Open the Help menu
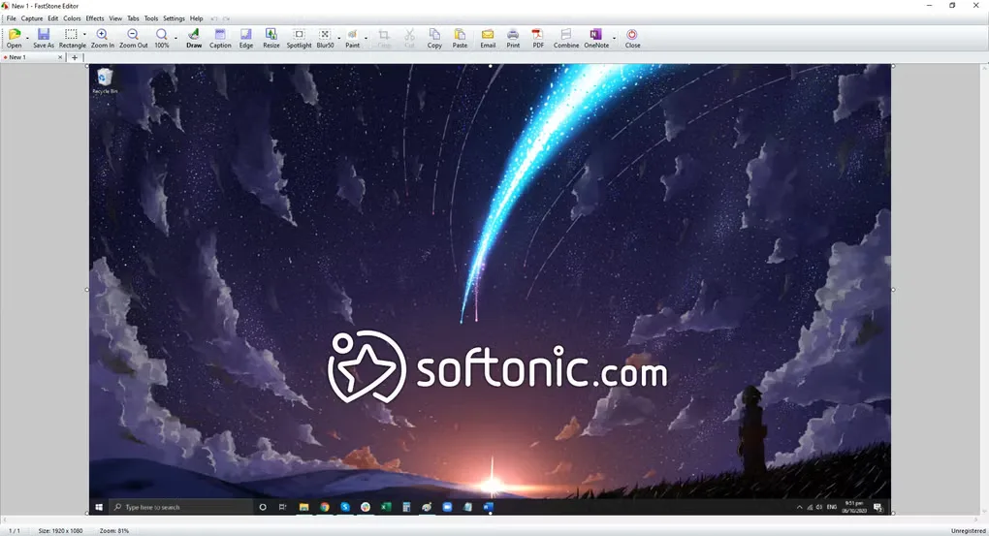Image resolution: width=989 pixels, height=536 pixels. [196, 19]
